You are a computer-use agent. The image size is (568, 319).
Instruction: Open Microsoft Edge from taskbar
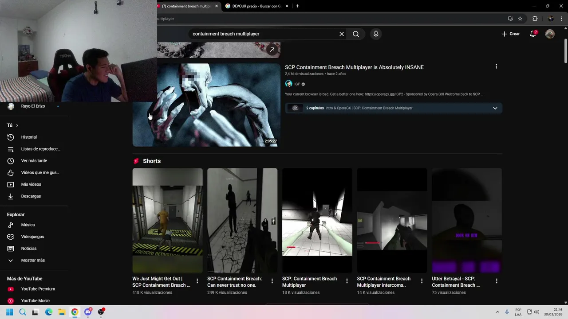(x=49, y=312)
